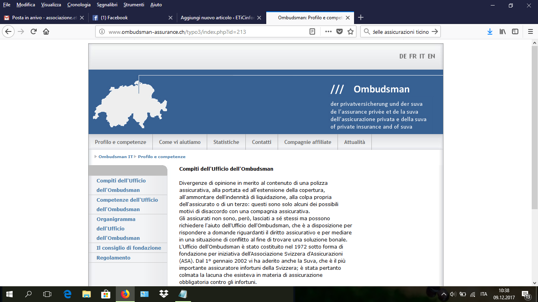Switch to Aggiungi nuovo articolo tab
The image size is (538, 302).
221,18
